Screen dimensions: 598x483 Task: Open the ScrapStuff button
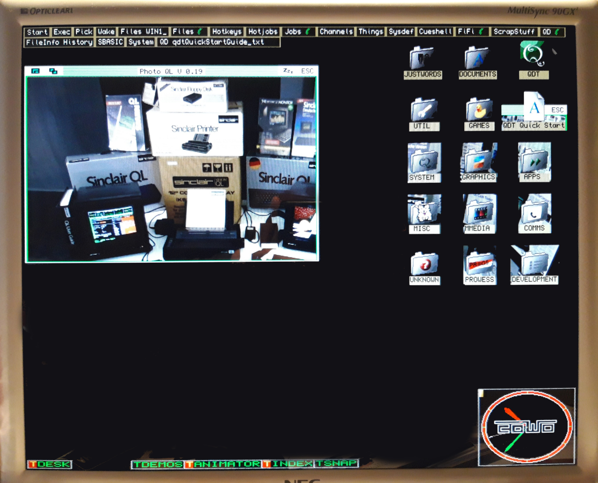514,32
